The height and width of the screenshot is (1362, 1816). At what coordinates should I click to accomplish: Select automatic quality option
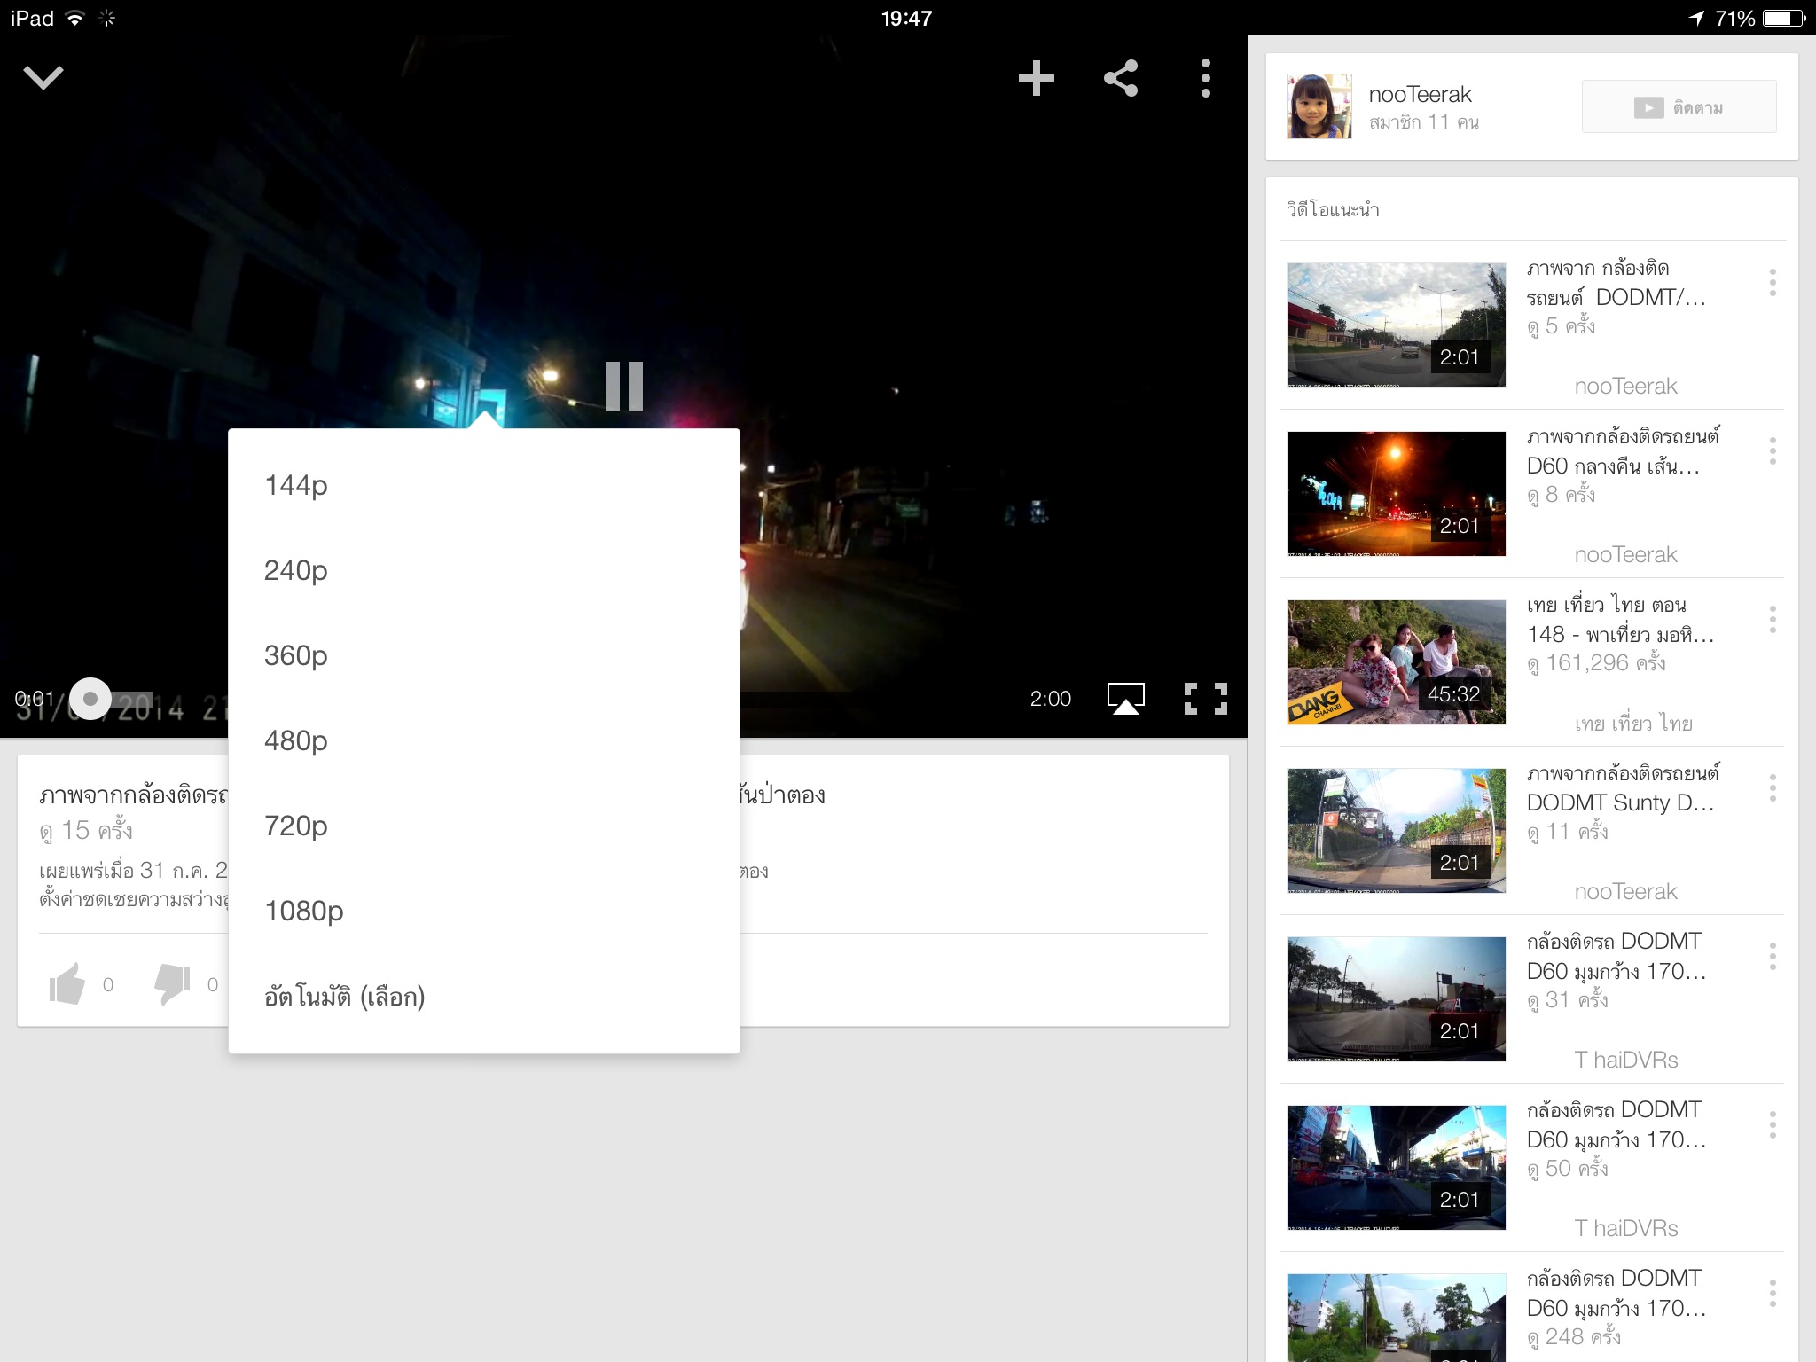(344, 997)
